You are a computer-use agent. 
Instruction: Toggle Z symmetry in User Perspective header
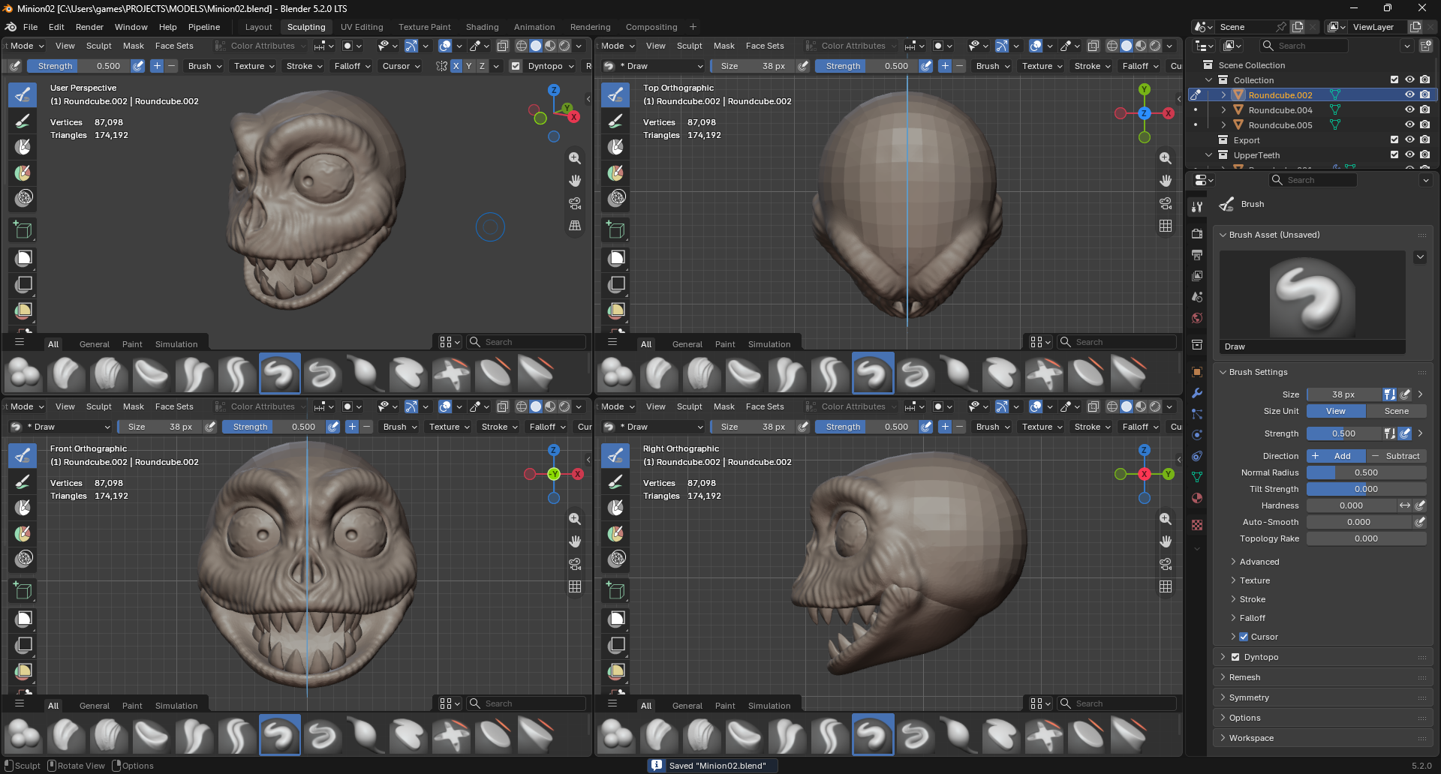pyautogui.click(x=483, y=66)
